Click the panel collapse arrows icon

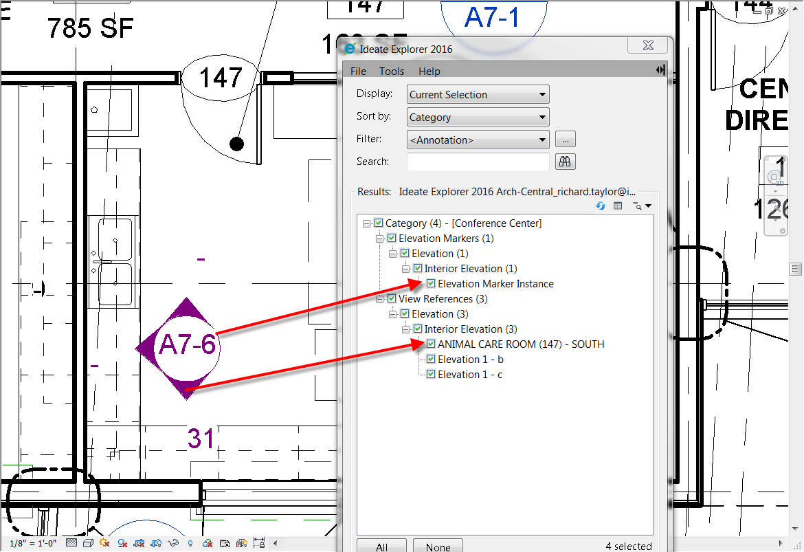coord(660,70)
